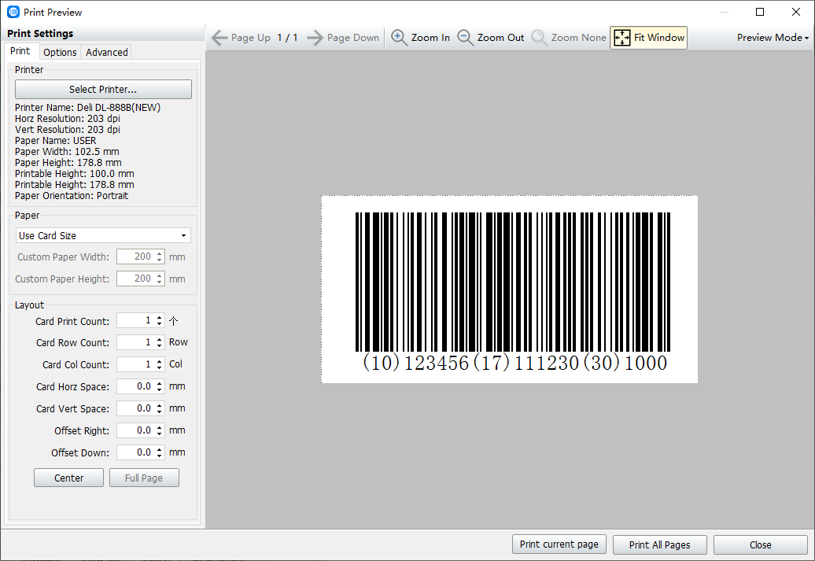This screenshot has height=561, width=815.
Task: Click the 'Vert Resolution: 203 dpi' text
Action: 68,130
